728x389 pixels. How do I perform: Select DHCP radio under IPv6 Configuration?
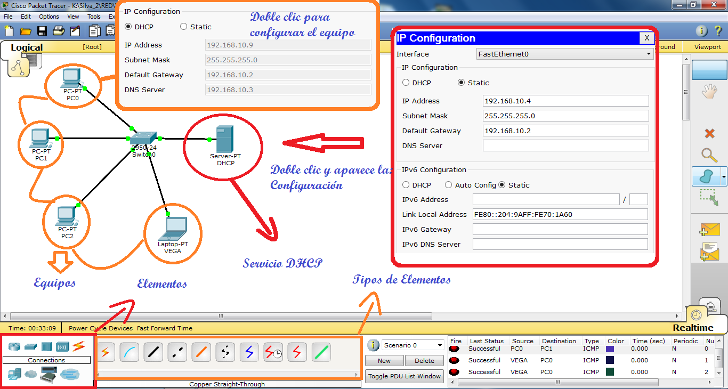pyautogui.click(x=406, y=185)
